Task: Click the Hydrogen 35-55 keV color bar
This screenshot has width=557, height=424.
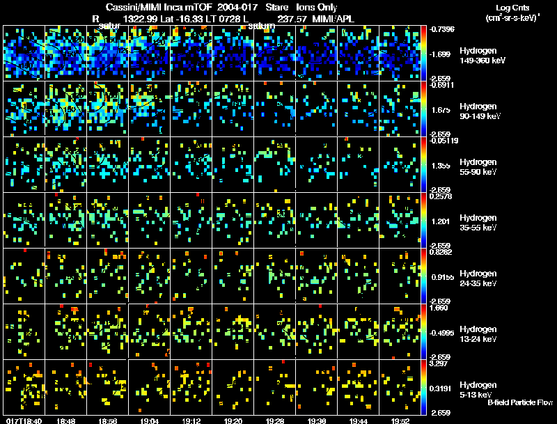Action: [425, 221]
